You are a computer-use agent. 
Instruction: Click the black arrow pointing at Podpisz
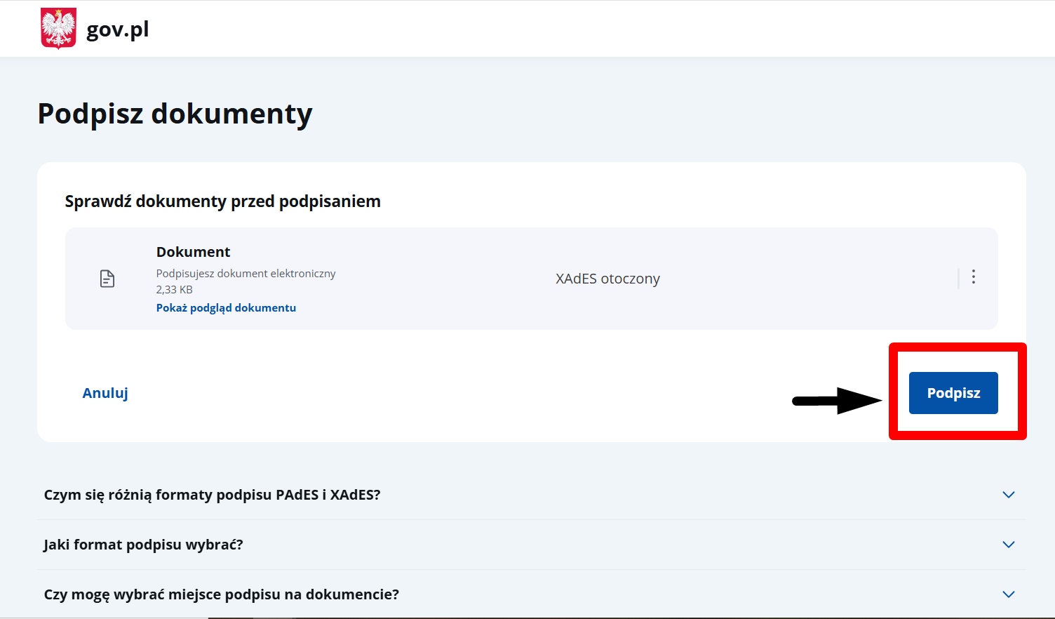836,401
